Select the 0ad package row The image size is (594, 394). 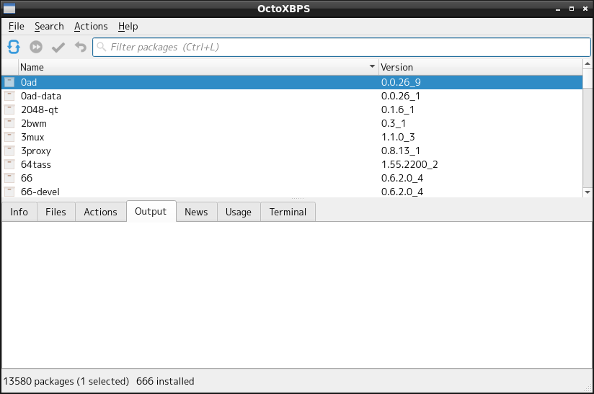tap(292, 82)
